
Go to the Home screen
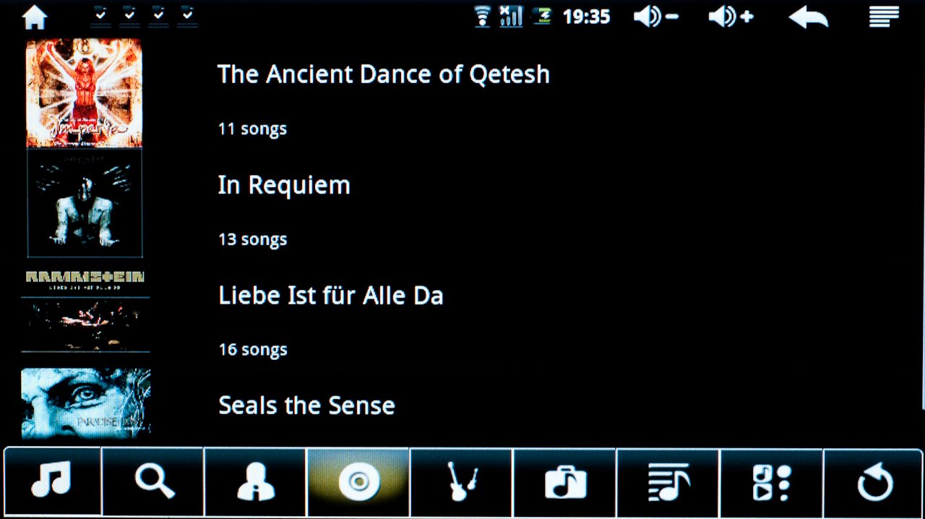pyautogui.click(x=35, y=17)
